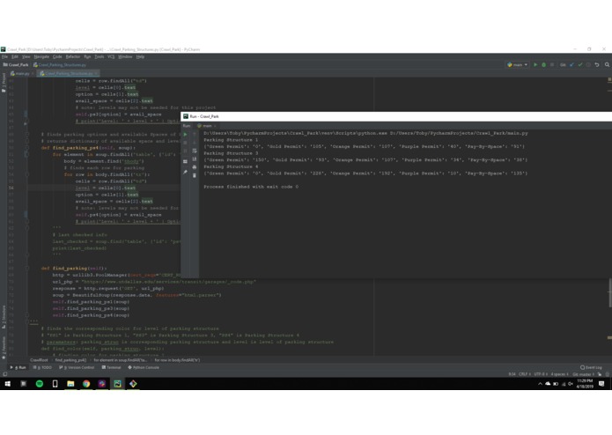Open the Windows Start menu
This screenshot has height=435, width=612.
pos(7,384)
